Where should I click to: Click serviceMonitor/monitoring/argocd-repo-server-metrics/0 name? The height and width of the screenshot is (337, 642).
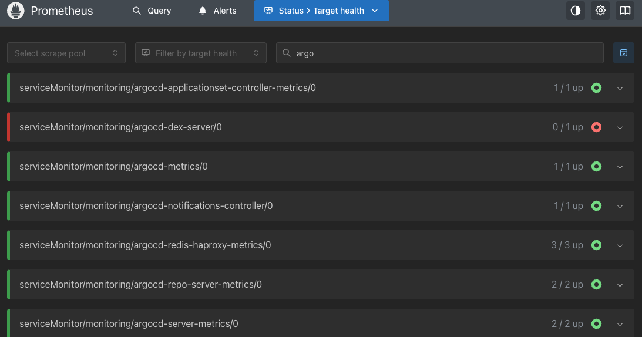point(140,284)
